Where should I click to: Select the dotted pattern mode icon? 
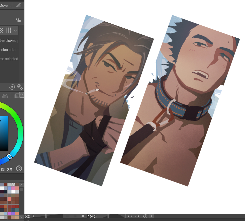tap(2, 30)
